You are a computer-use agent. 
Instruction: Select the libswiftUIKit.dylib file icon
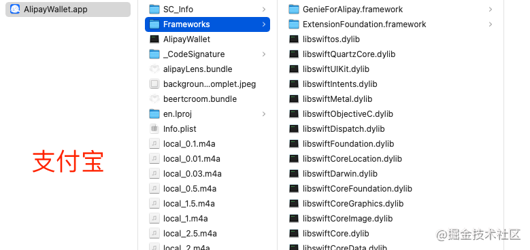click(x=294, y=69)
